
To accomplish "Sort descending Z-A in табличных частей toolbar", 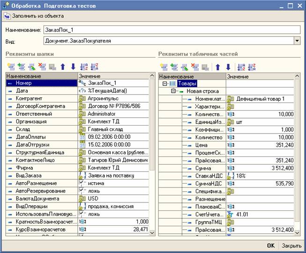I will click(252, 67).
